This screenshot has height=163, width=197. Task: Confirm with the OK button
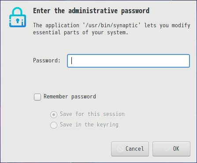coord(171,149)
